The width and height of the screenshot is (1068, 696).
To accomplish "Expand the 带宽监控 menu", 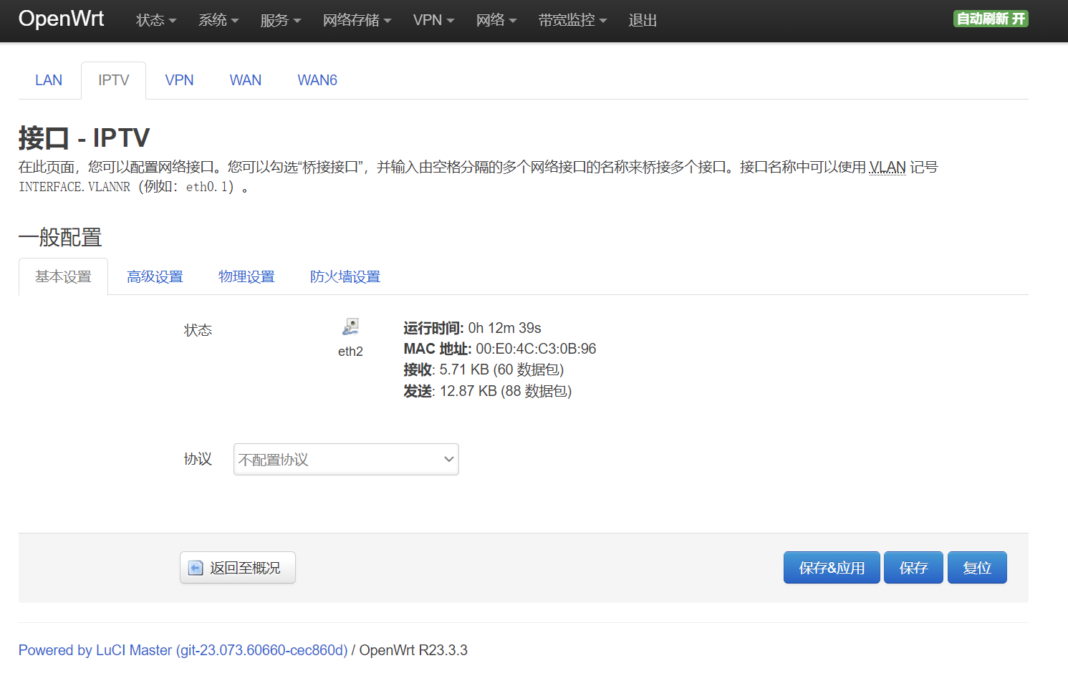I will (572, 20).
